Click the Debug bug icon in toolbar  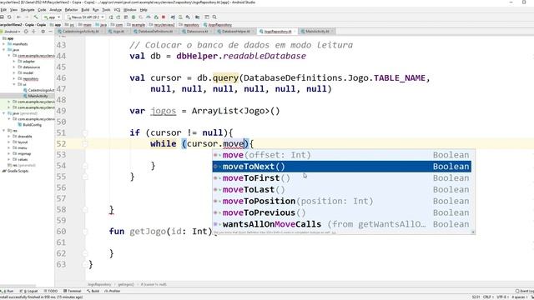[133, 17]
